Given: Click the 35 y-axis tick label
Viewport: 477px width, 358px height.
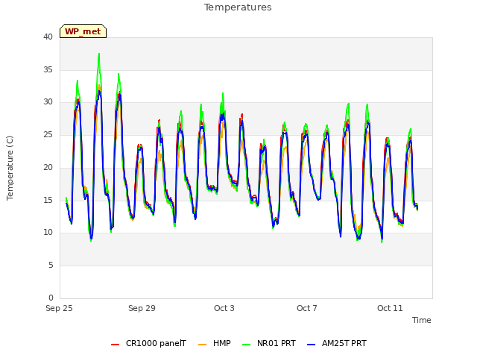Looking at the screenshot, I should coord(48,69).
